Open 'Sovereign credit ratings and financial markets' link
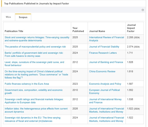The height and width of the screenshot is (127, 148). click(34, 101)
